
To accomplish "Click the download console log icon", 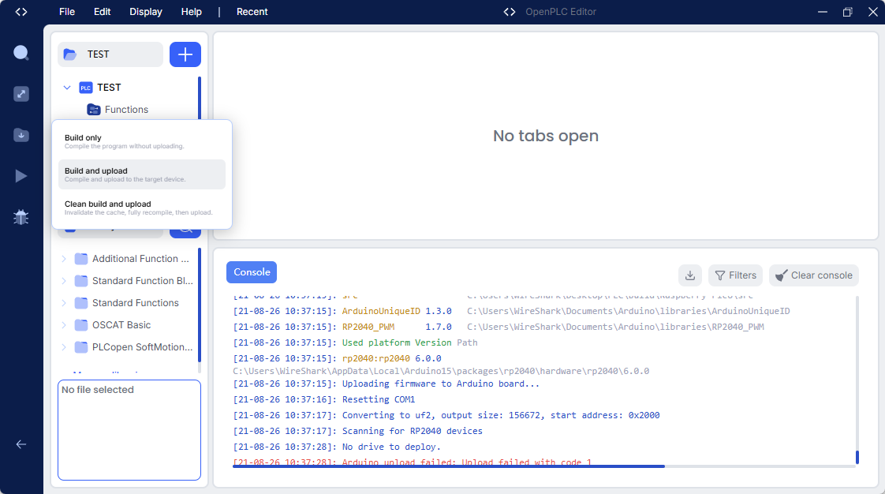I will click(689, 275).
